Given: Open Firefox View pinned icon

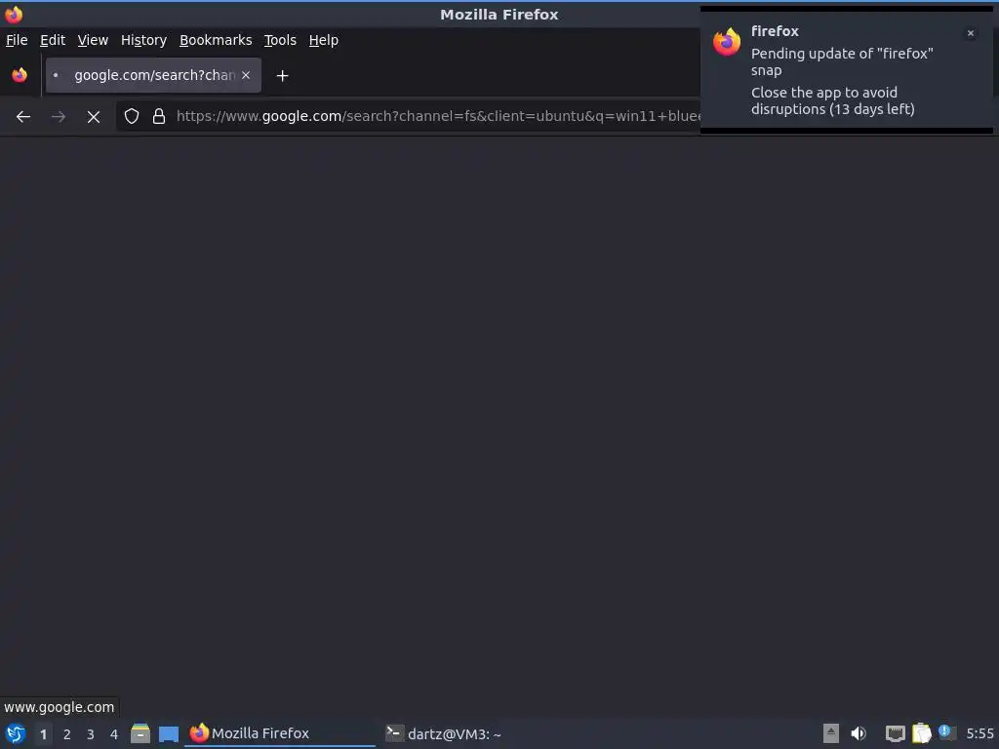Looking at the screenshot, I should (x=20, y=75).
